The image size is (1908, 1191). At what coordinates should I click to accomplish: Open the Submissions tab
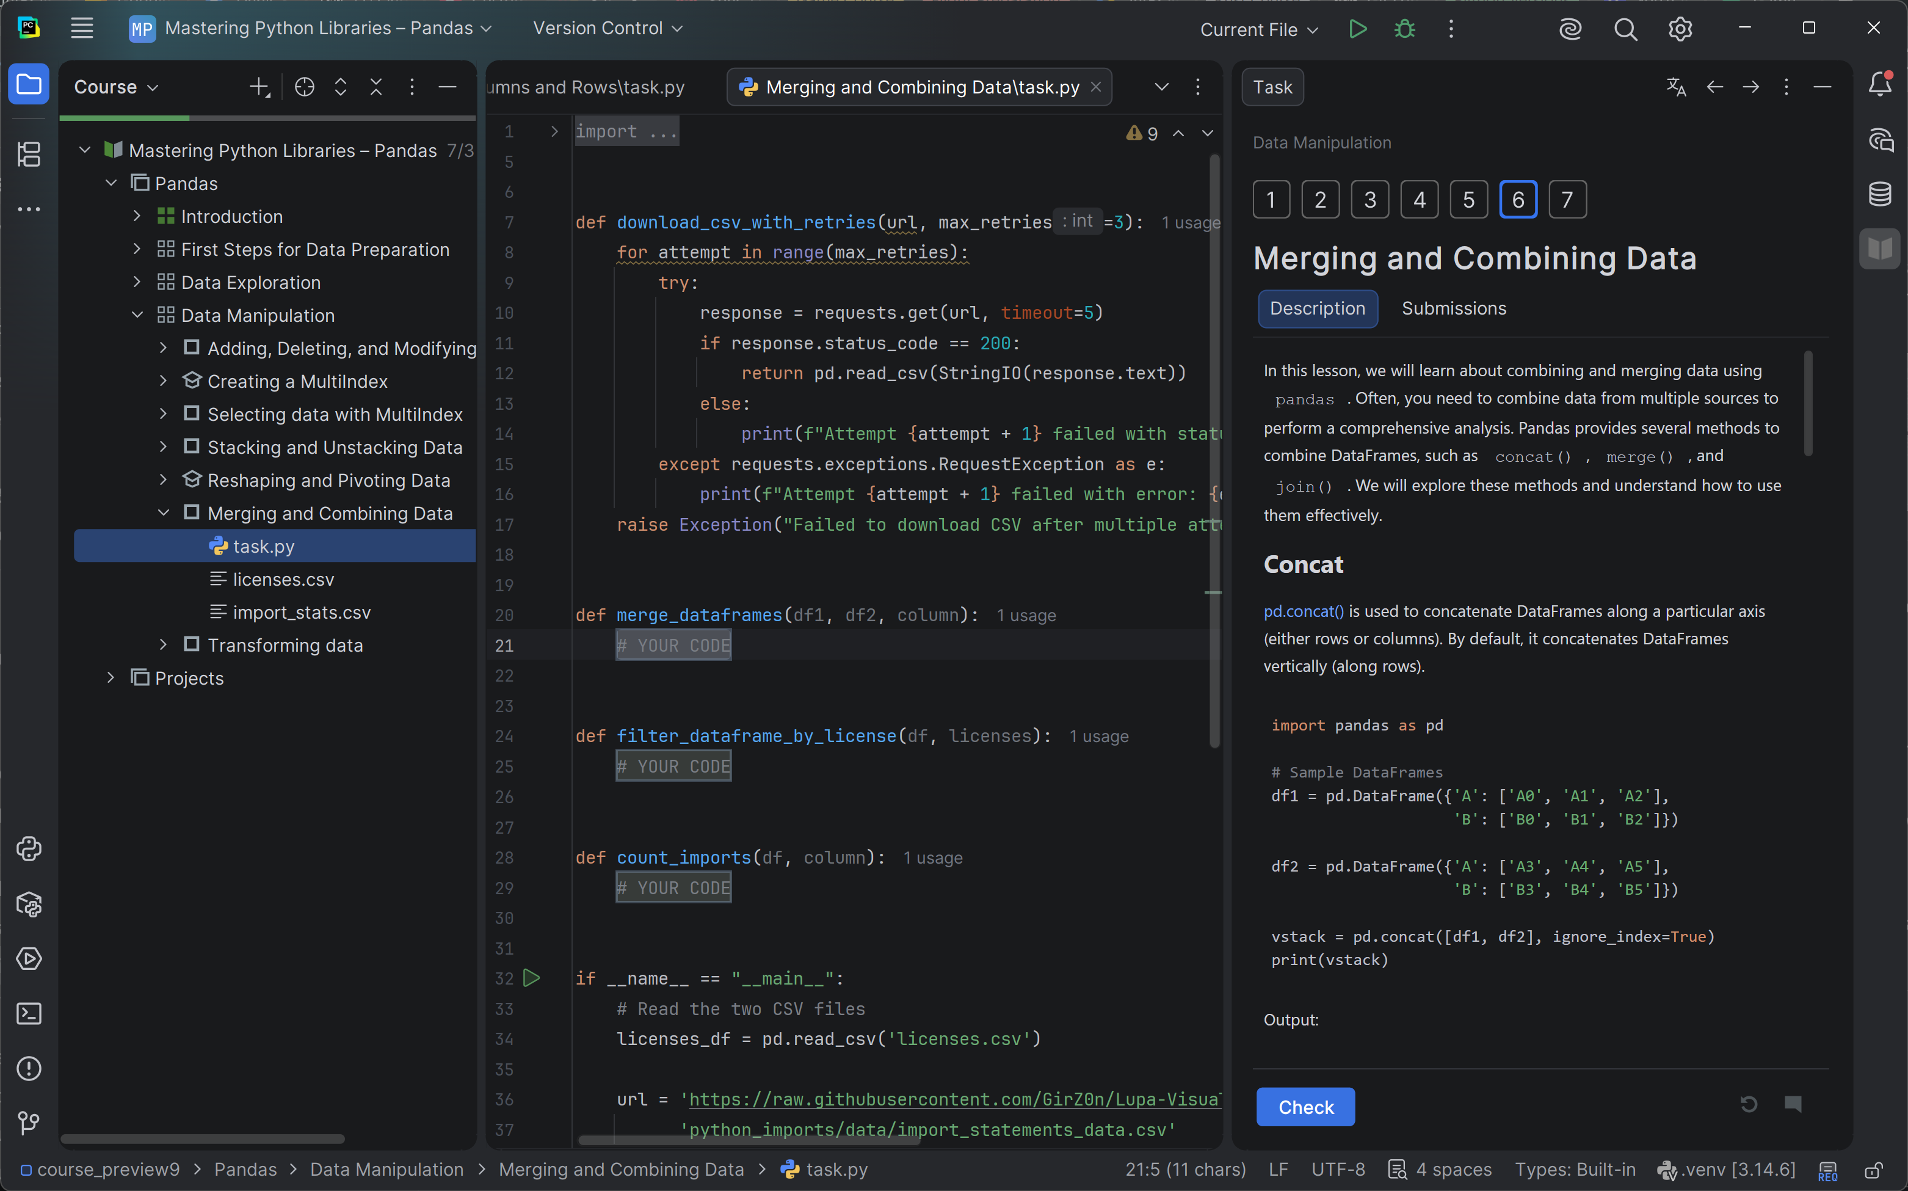pos(1454,309)
